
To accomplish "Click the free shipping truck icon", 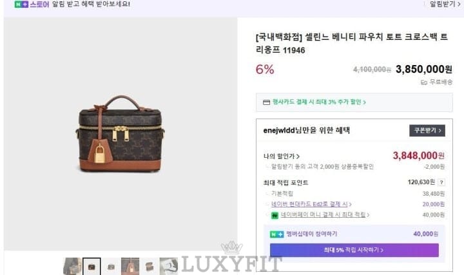I will [424, 82].
